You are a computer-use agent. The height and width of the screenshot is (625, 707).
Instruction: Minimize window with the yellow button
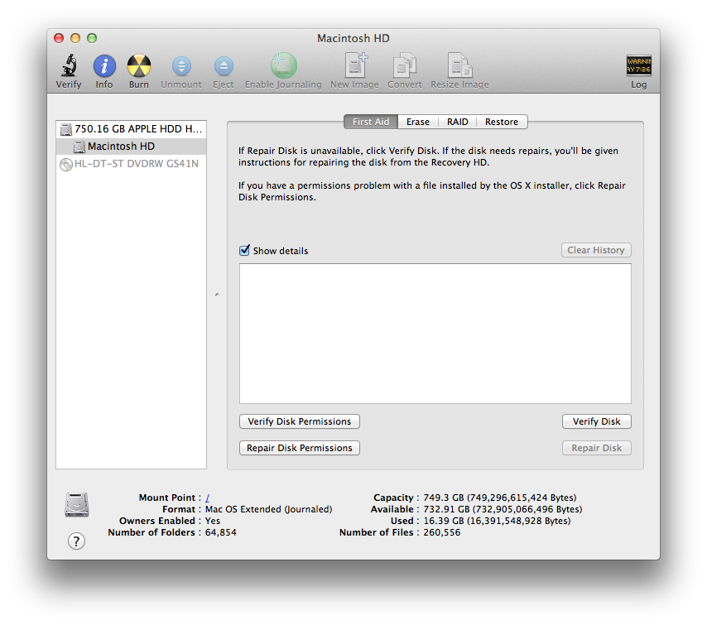click(75, 38)
